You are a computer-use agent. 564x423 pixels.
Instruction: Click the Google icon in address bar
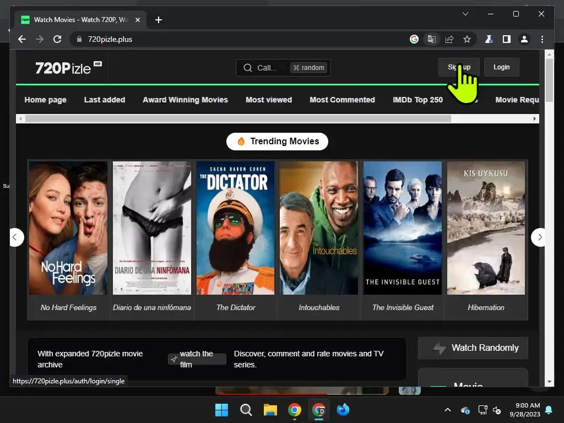(414, 39)
